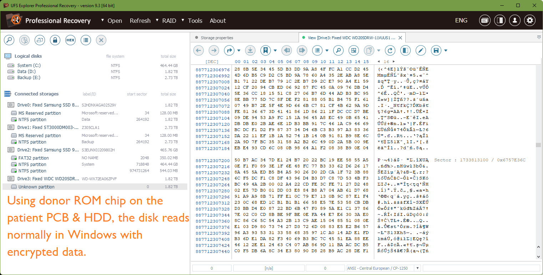Decrease bytes per row with left arrow

click(379, 62)
